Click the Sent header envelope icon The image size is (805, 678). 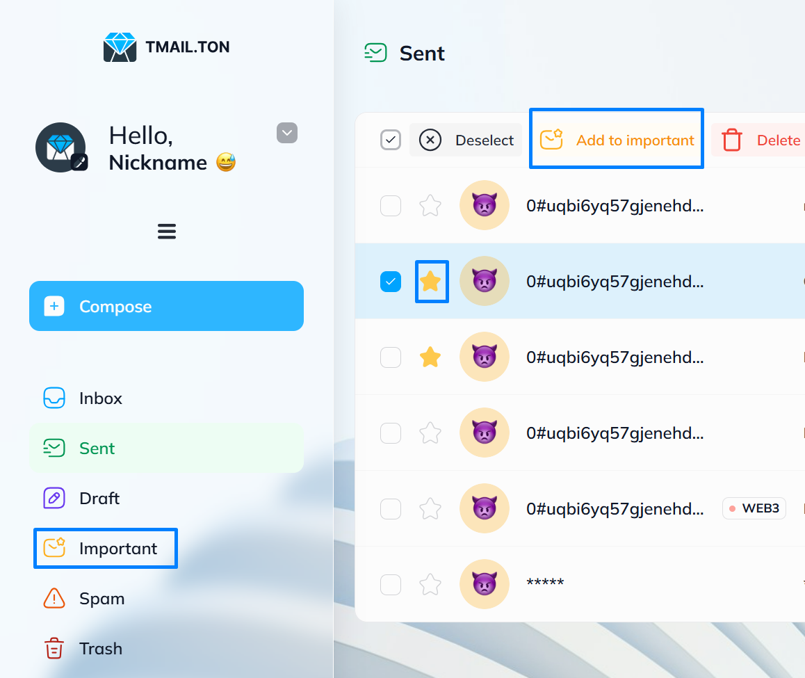click(x=375, y=53)
